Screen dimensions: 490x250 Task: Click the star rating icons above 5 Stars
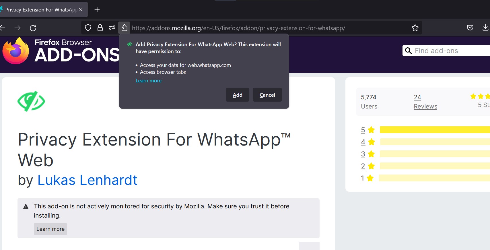(480, 96)
